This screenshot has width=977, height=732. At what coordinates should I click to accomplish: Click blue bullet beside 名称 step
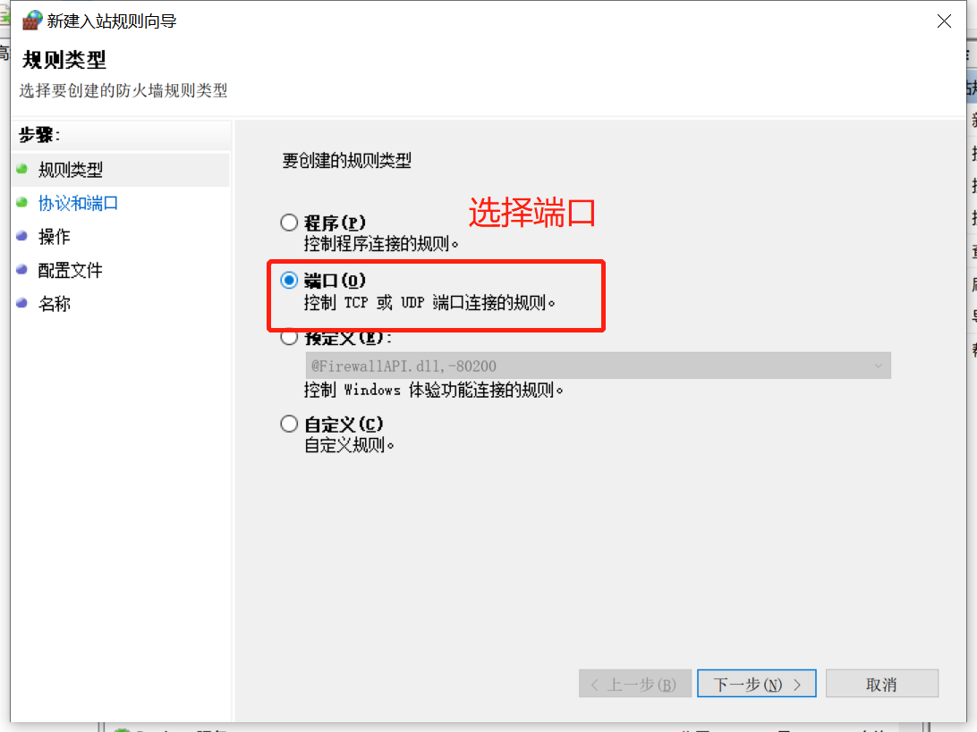[21, 303]
